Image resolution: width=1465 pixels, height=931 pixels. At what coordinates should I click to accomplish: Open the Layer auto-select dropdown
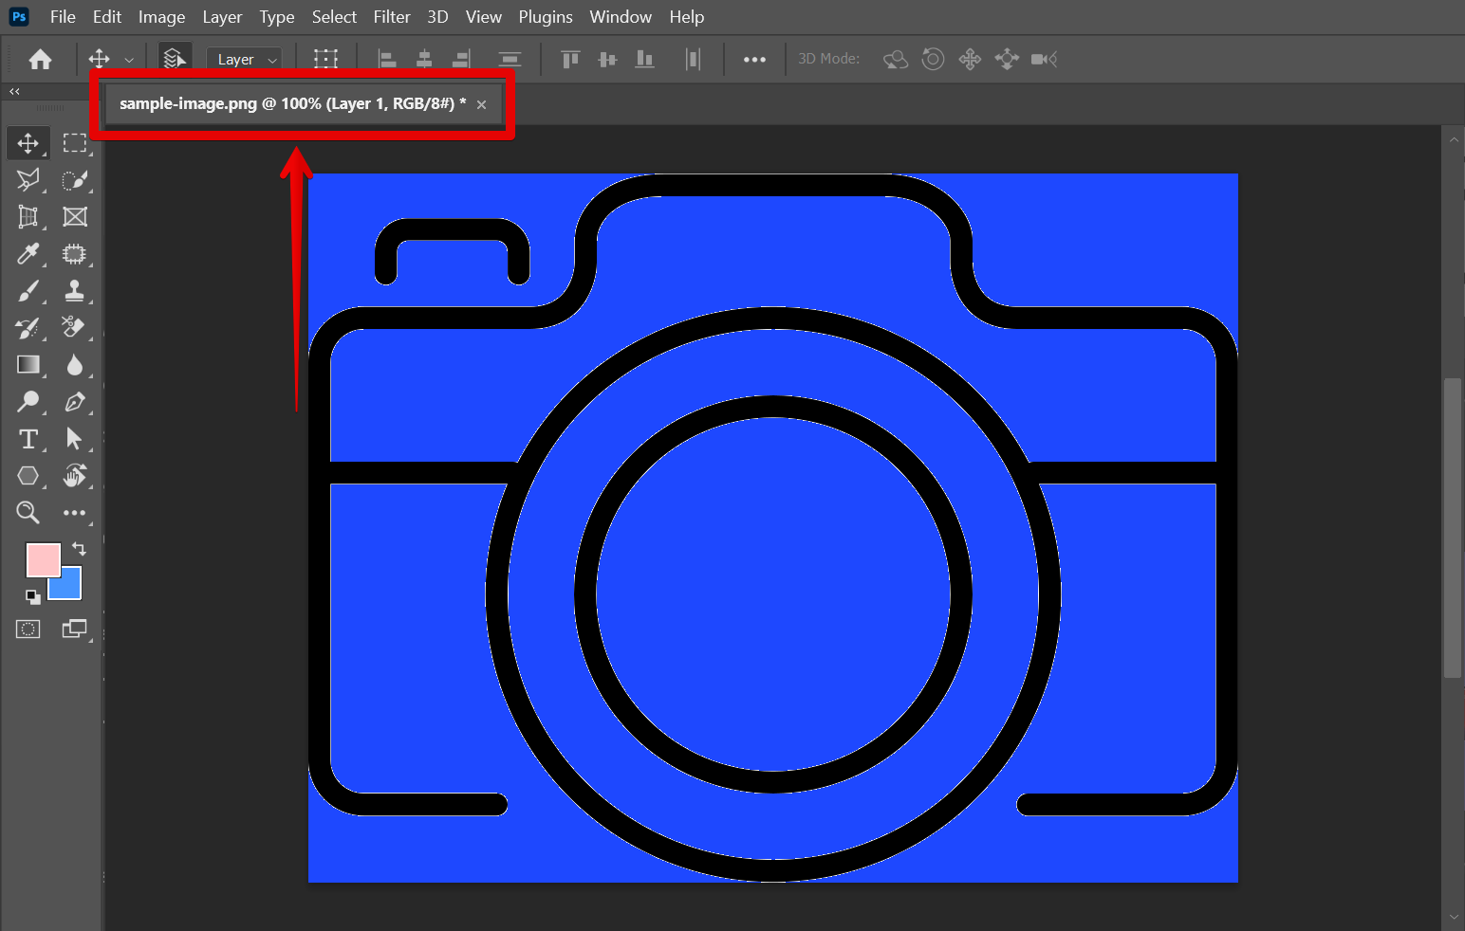pyautogui.click(x=245, y=60)
